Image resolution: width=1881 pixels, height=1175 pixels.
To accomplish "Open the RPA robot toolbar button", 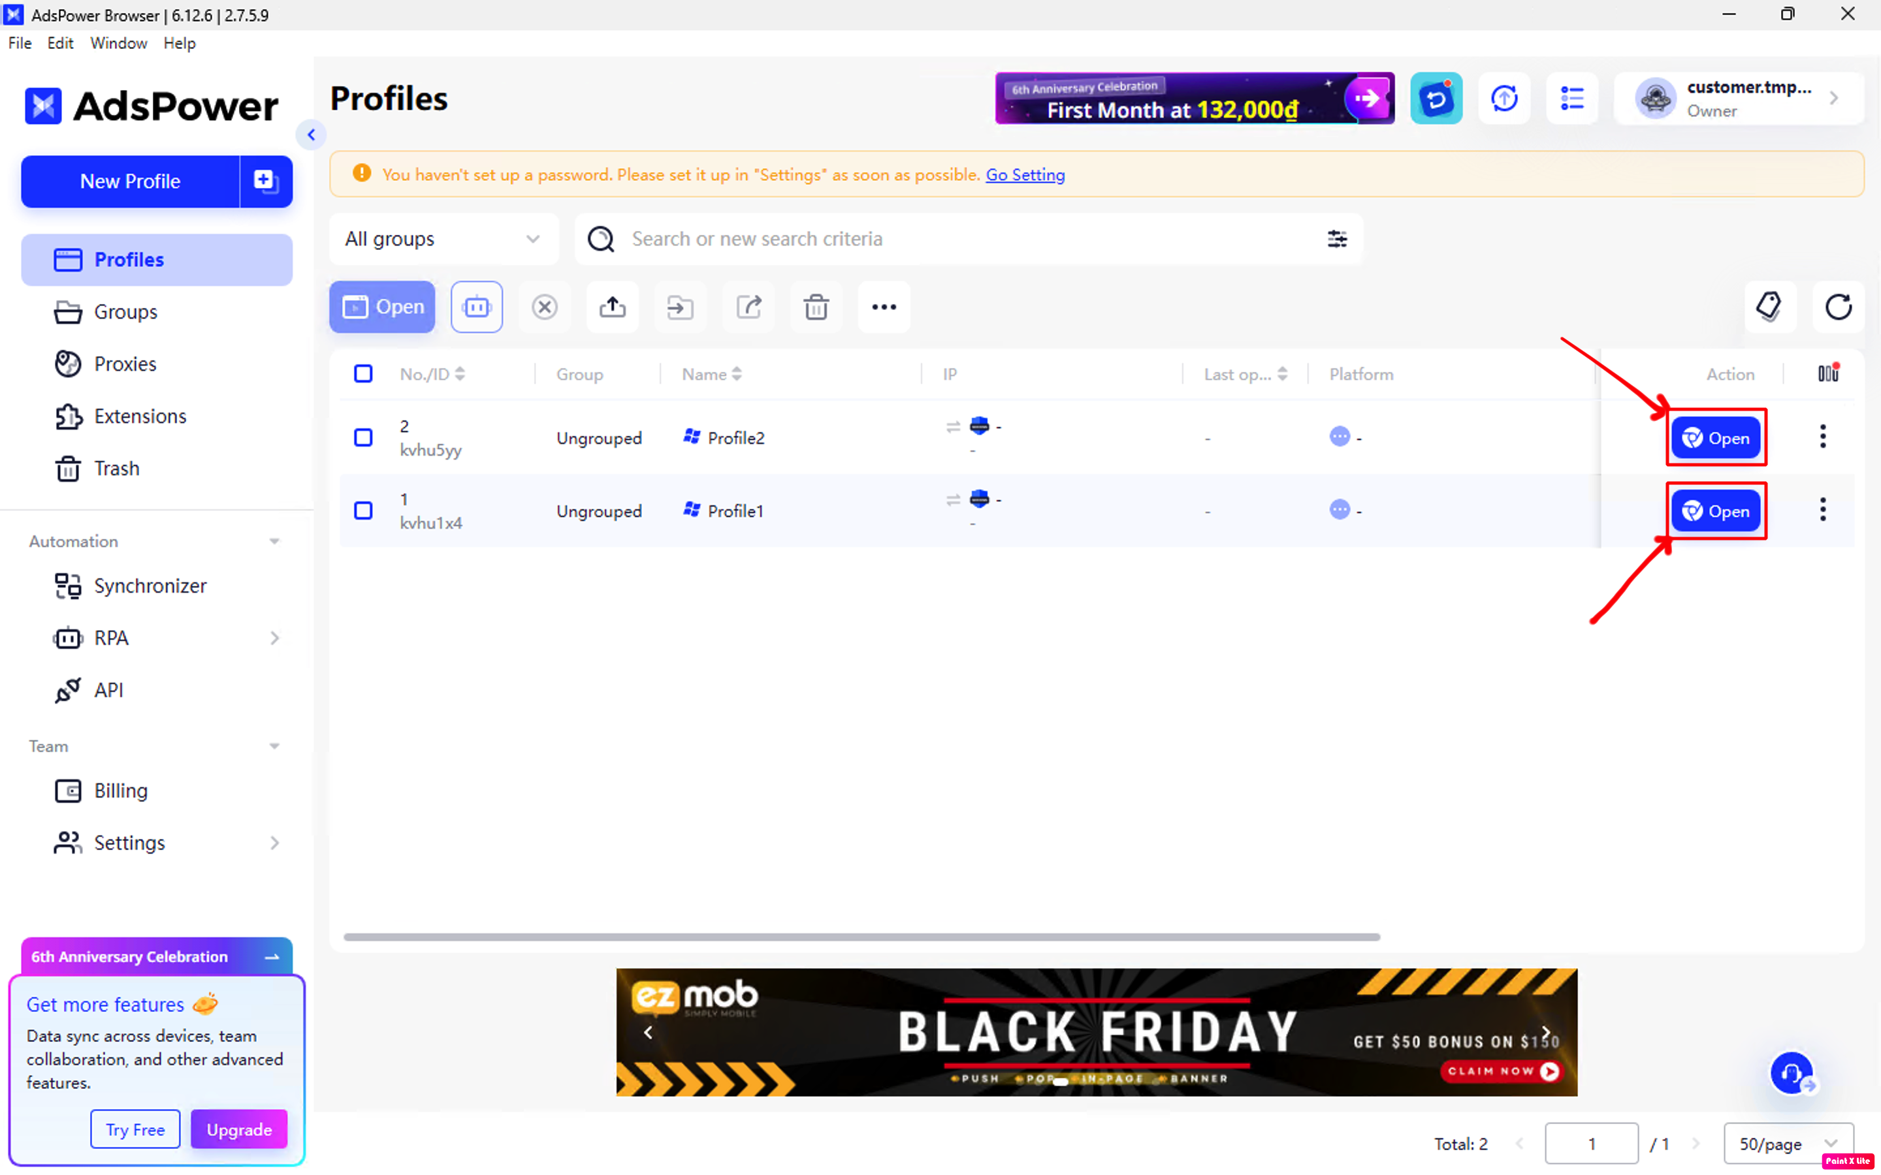I will click(x=477, y=307).
